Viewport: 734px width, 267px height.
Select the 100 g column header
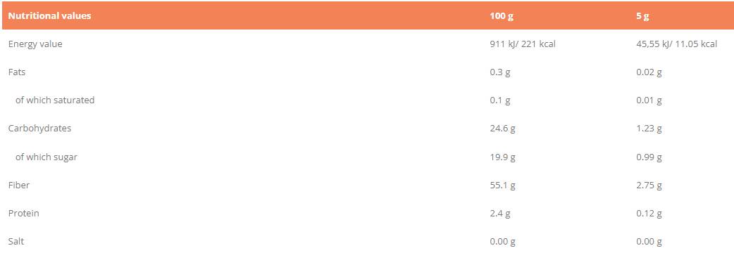click(x=502, y=16)
